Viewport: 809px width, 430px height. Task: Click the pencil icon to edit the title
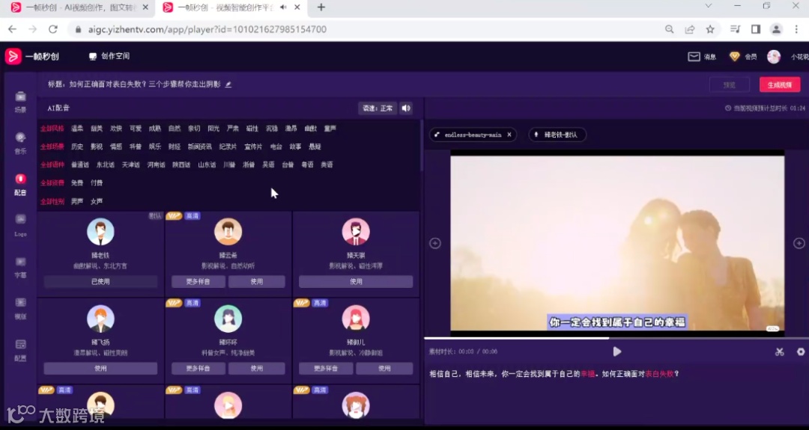click(x=228, y=84)
